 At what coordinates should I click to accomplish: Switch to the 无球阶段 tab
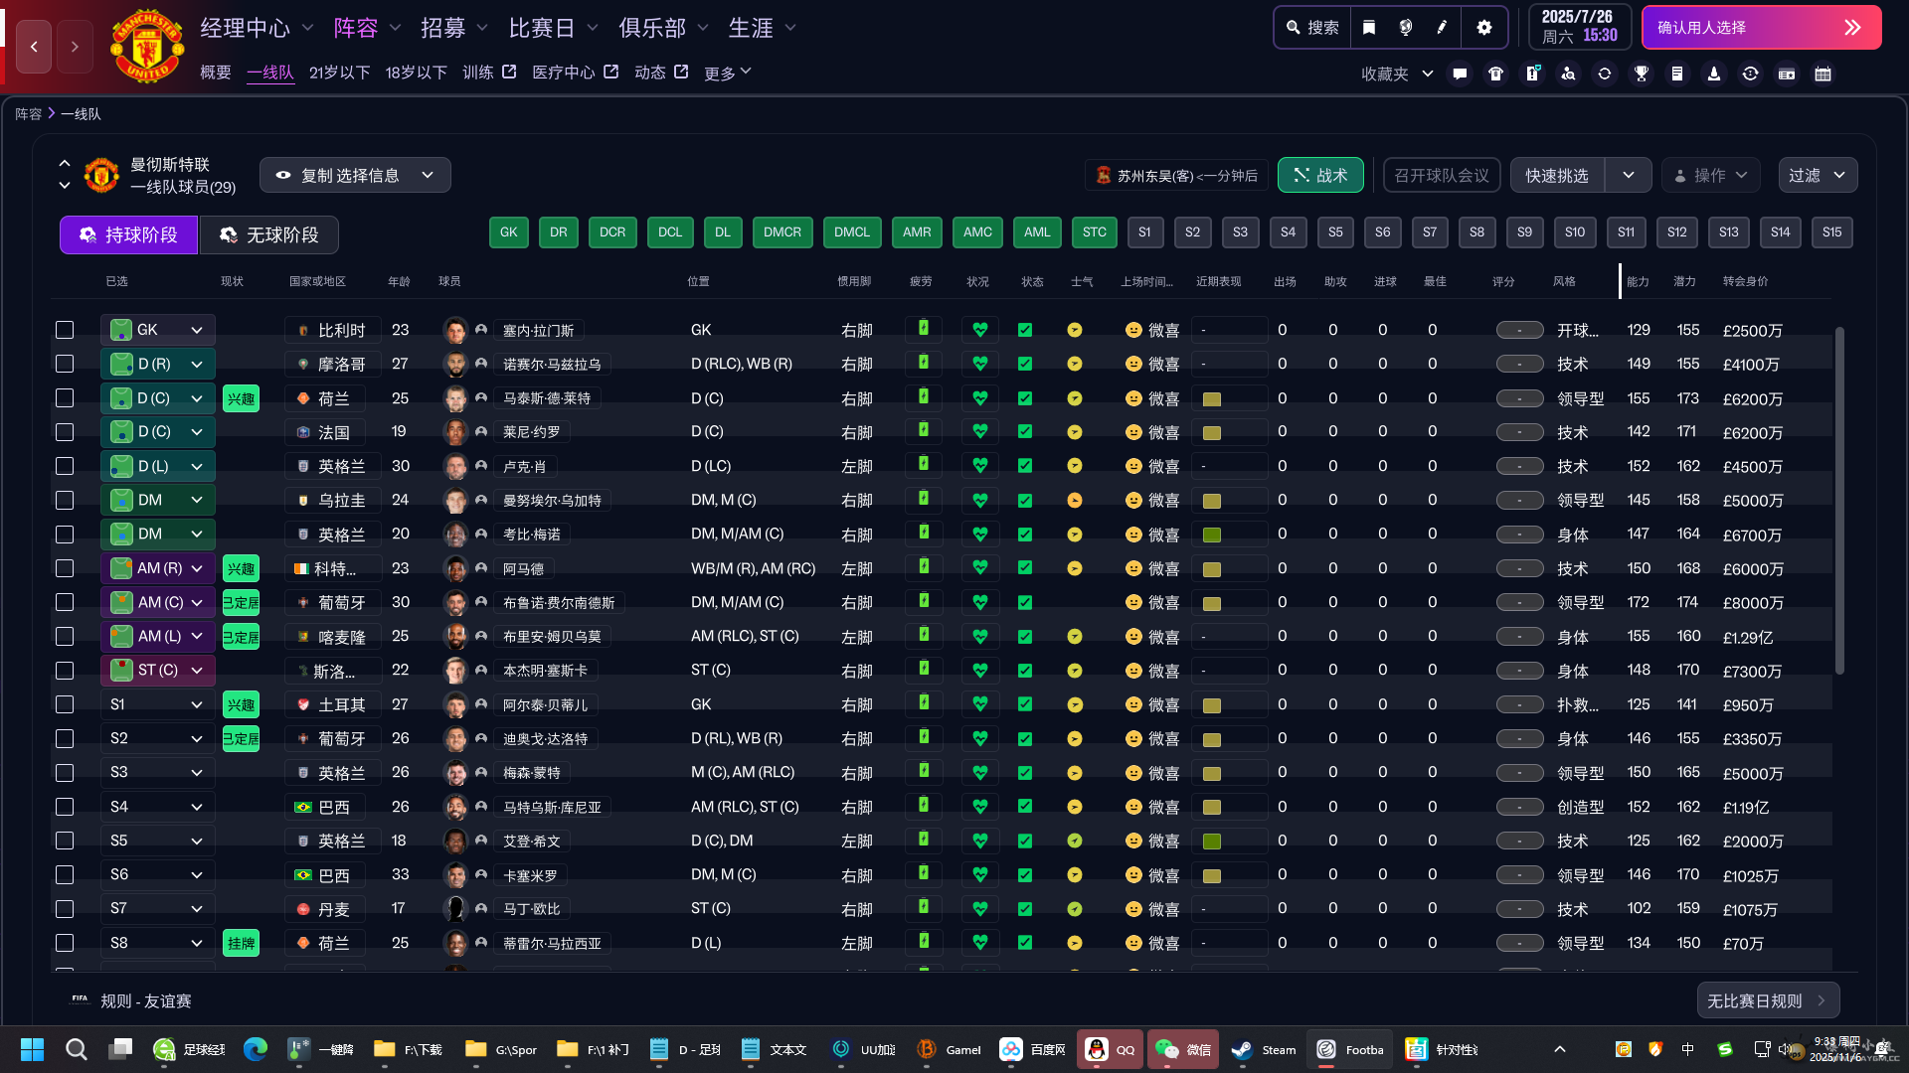click(x=268, y=234)
